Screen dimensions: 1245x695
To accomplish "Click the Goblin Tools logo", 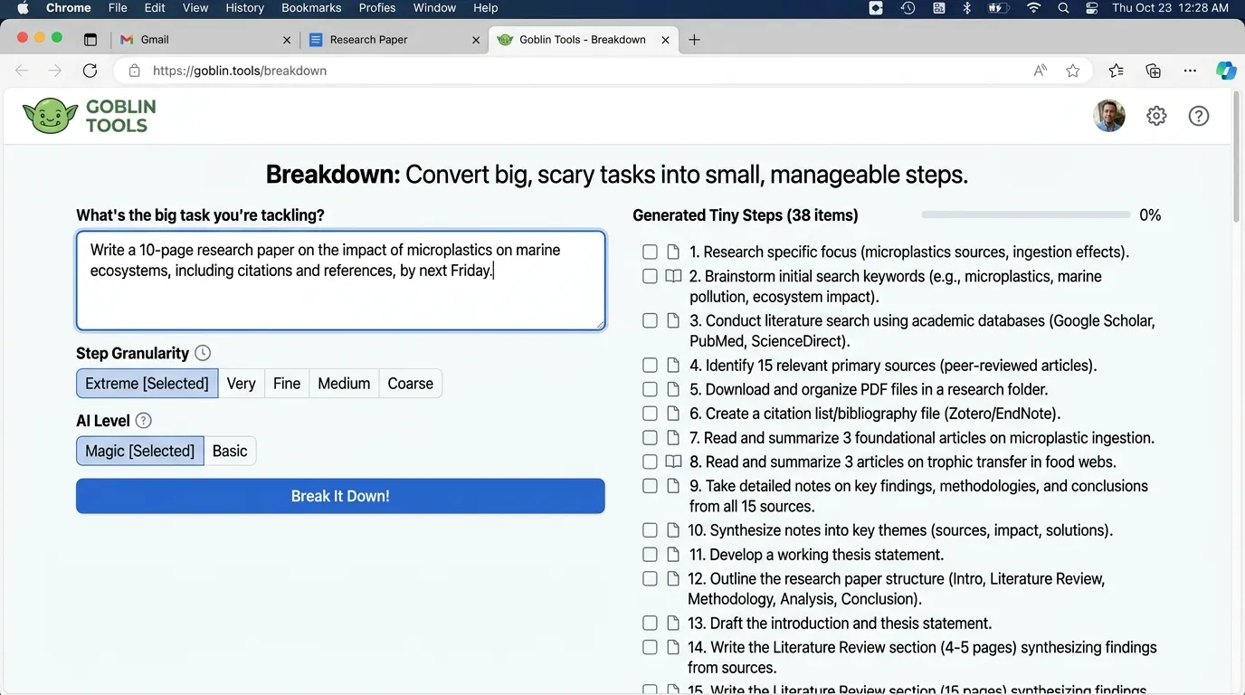I will point(90,116).
